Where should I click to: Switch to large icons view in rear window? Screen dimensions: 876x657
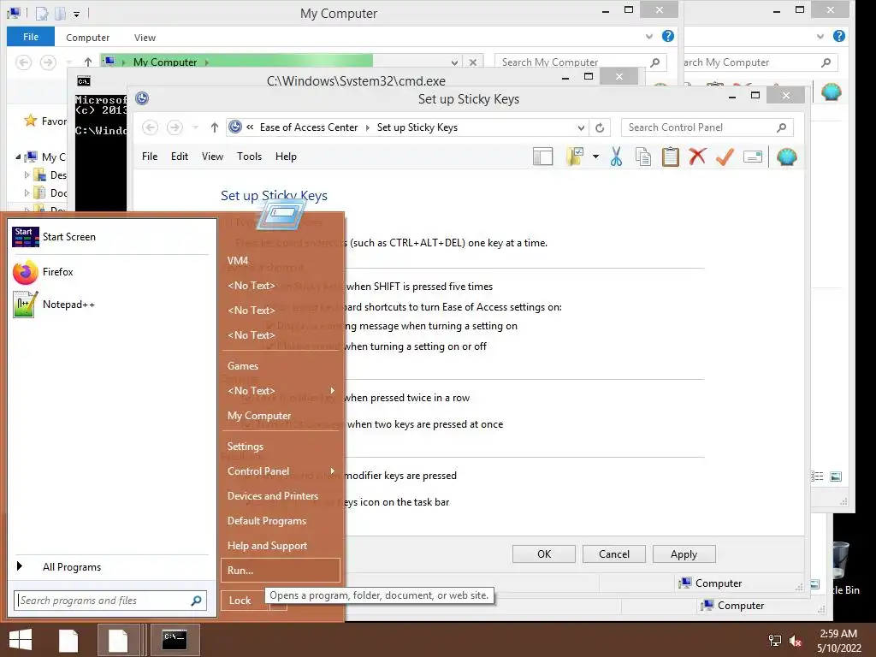pyautogui.click(x=836, y=476)
